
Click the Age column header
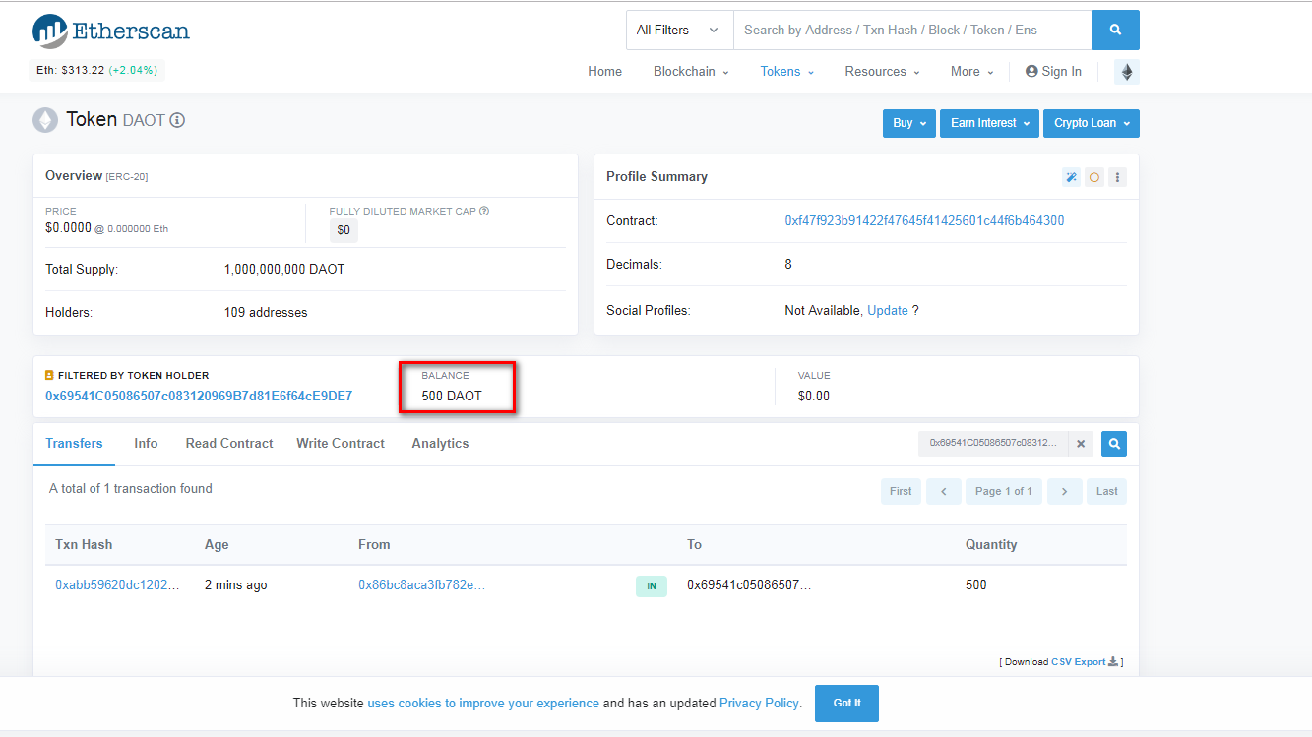pyautogui.click(x=217, y=545)
